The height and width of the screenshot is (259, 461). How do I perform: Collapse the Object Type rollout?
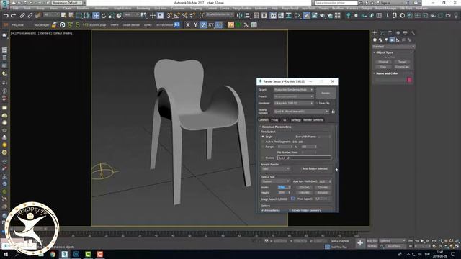click(x=384, y=53)
